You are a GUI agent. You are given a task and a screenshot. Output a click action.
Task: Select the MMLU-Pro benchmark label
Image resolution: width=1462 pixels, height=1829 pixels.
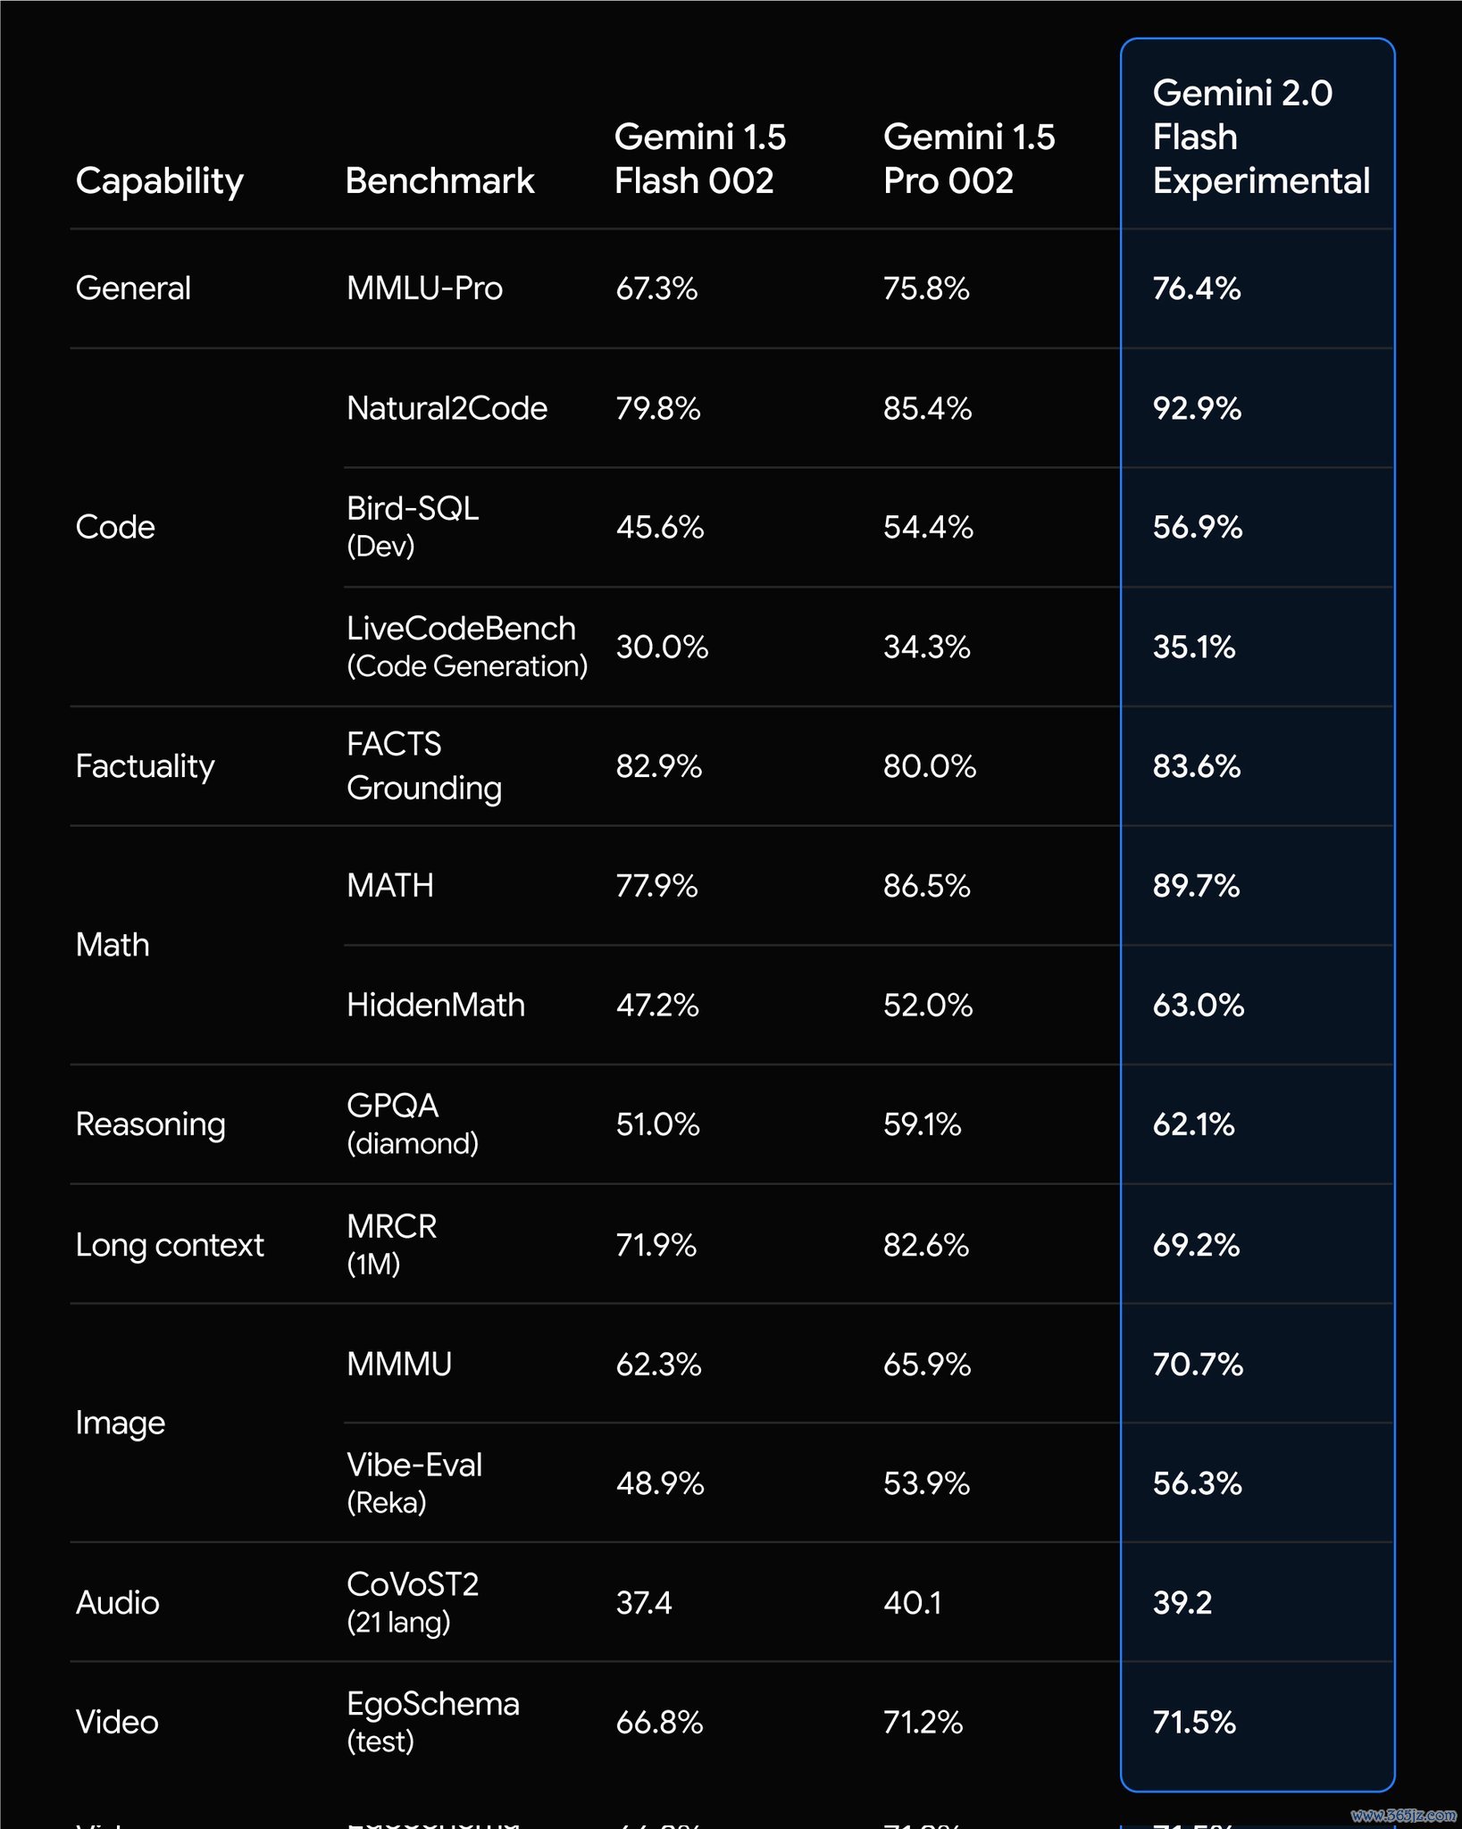pyautogui.click(x=424, y=288)
